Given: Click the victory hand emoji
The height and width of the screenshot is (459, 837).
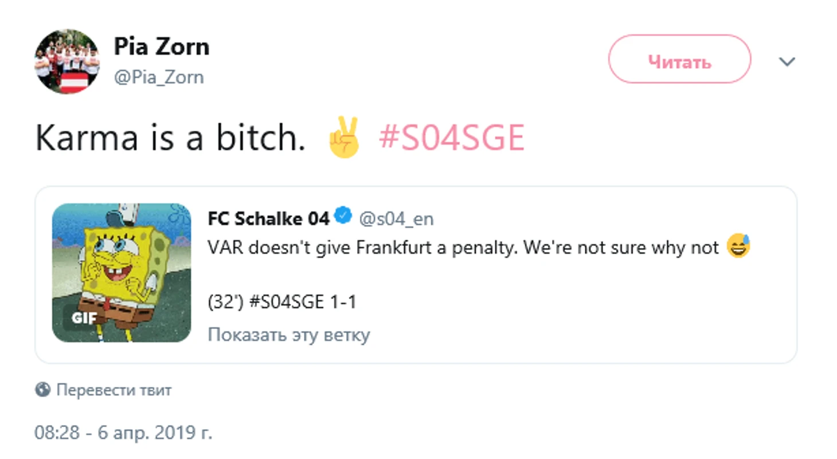Looking at the screenshot, I should tap(343, 138).
